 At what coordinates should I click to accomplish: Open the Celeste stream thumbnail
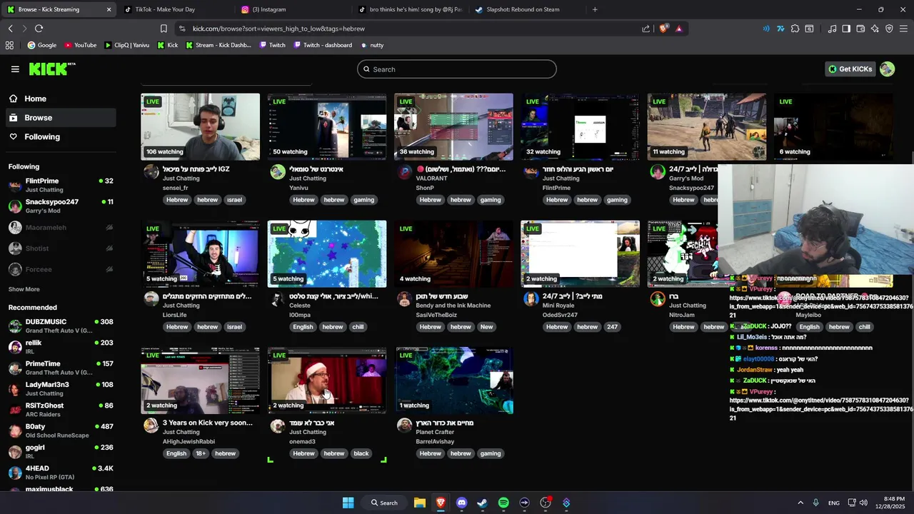(327, 253)
